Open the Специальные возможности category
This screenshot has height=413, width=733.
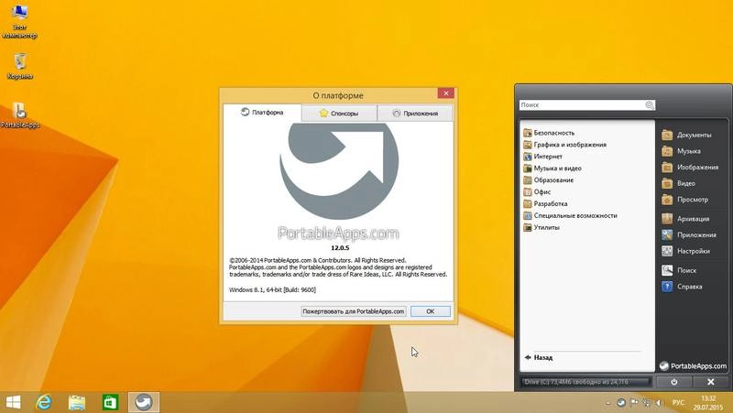point(570,215)
